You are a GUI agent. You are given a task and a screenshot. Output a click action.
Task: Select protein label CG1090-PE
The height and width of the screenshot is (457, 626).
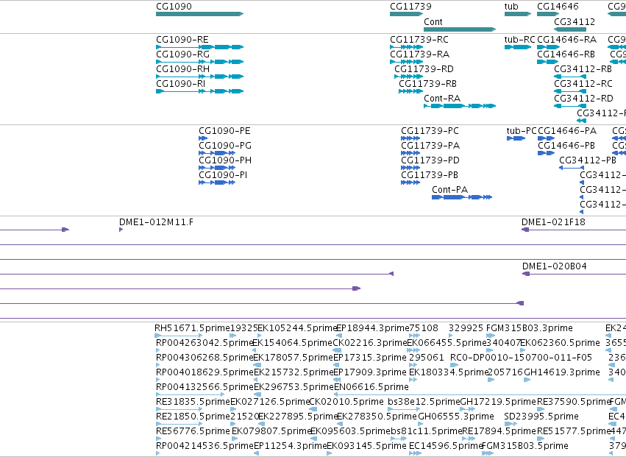[x=224, y=131]
